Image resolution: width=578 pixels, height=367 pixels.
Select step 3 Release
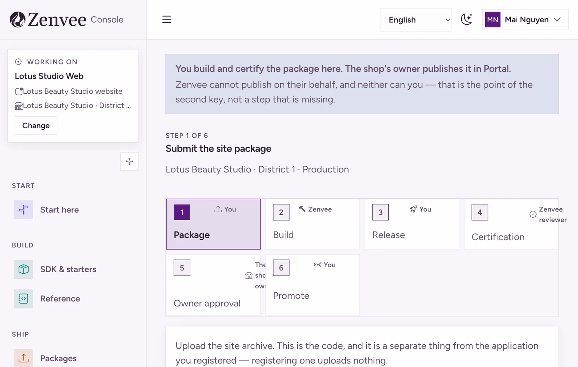tap(412, 224)
